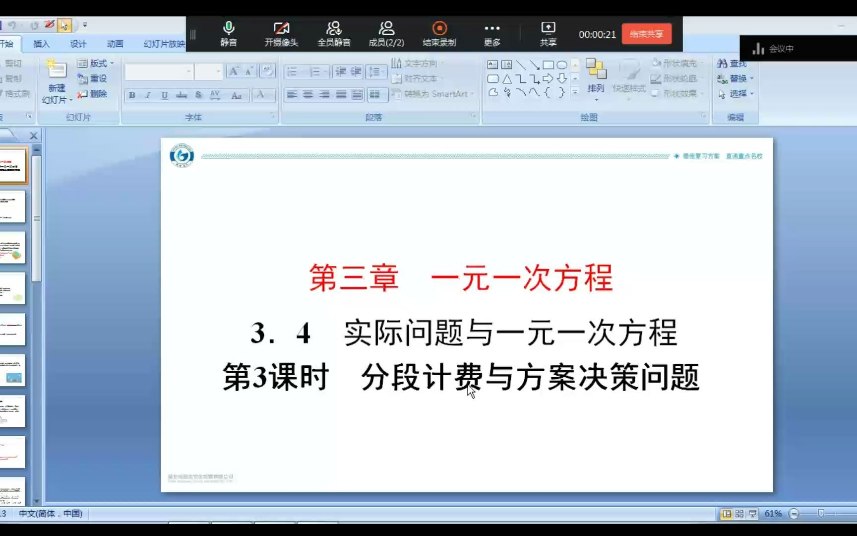Click the slide panel vertical scrollbar
Image resolution: width=857 pixels, height=536 pixels.
point(36,218)
